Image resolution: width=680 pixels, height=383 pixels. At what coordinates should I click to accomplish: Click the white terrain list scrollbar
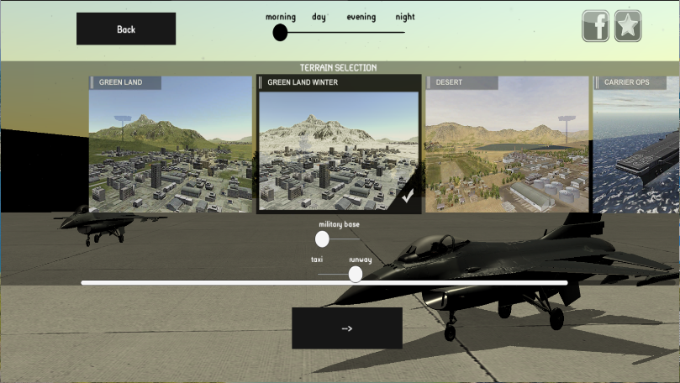tap(324, 283)
